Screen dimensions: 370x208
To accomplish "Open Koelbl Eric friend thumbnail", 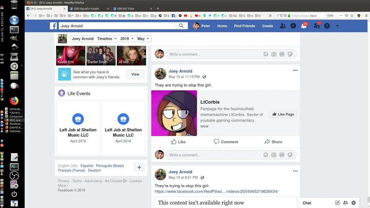I will coord(71,56).
